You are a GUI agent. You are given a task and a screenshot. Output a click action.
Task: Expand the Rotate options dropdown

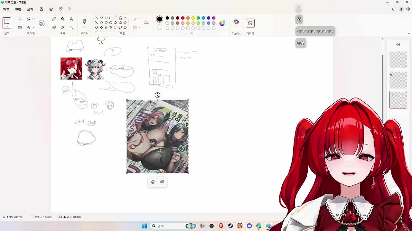33,19
